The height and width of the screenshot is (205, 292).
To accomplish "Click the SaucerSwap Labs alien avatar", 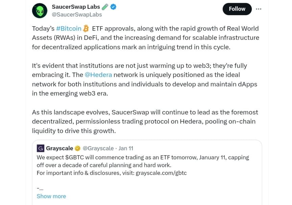I will tap(40, 10).
